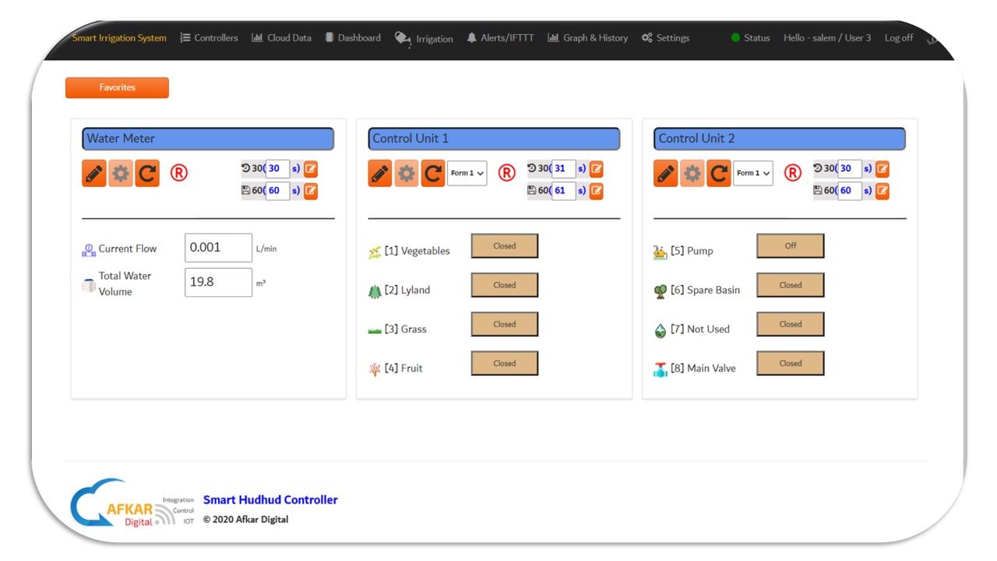
Task: Click the pencil edit icon in Water Meter
Action: [x=94, y=173]
